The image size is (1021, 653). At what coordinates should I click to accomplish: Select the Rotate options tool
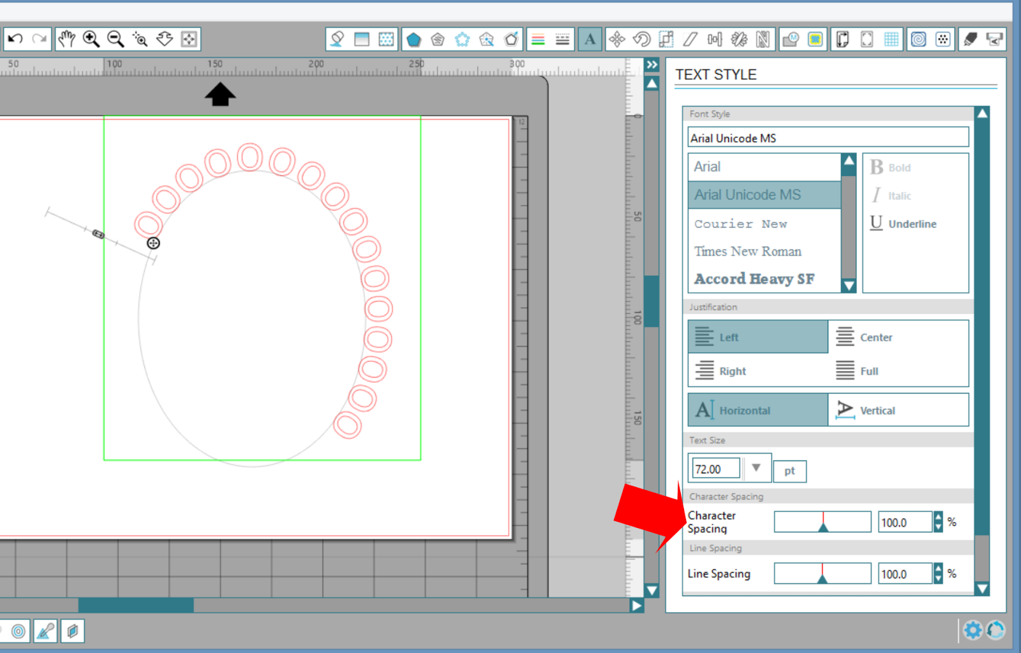[x=640, y=39]
